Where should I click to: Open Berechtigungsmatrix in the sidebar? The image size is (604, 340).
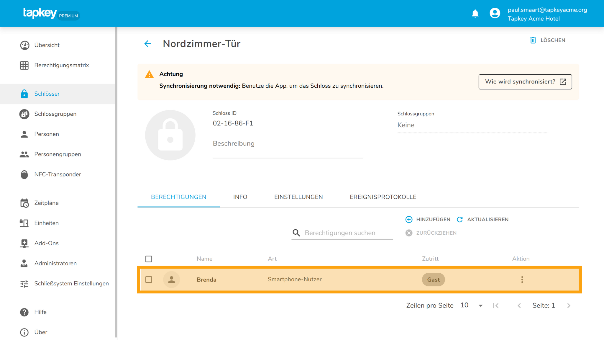[x=58, y=65]
